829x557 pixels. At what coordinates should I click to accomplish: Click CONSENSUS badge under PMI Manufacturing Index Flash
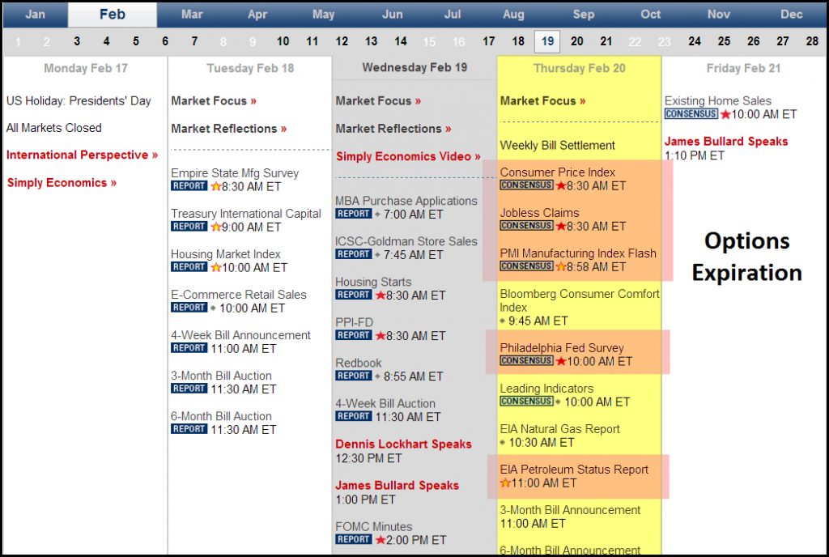(x=526, y=266)
